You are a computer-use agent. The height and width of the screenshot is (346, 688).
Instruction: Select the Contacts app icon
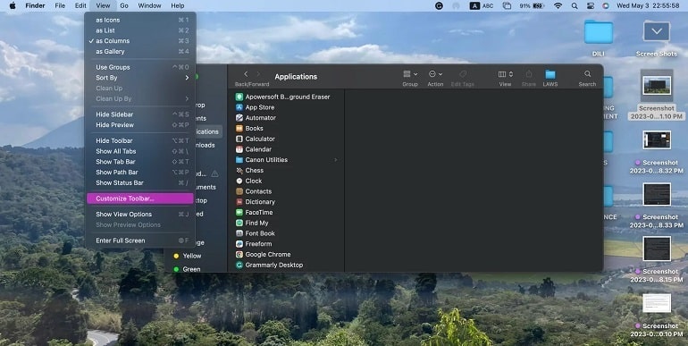coord(239,191)
